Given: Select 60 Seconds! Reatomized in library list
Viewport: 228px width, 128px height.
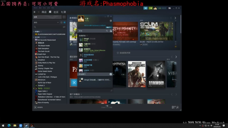Looking at the screenshot, I should click(x=45, y=40).
